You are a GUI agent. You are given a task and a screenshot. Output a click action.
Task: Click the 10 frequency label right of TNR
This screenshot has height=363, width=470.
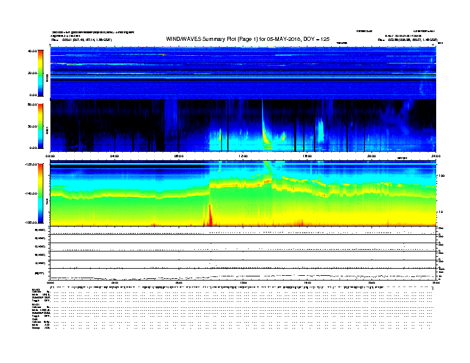(x=440, y=212)
